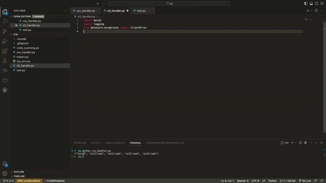The image size is (326, 183).
Task: Click Ln 4, Col 1 cursor position
Action: pyautogui.click(x=228, y=181)
